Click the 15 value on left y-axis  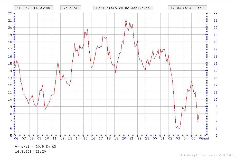pos(10,63)
